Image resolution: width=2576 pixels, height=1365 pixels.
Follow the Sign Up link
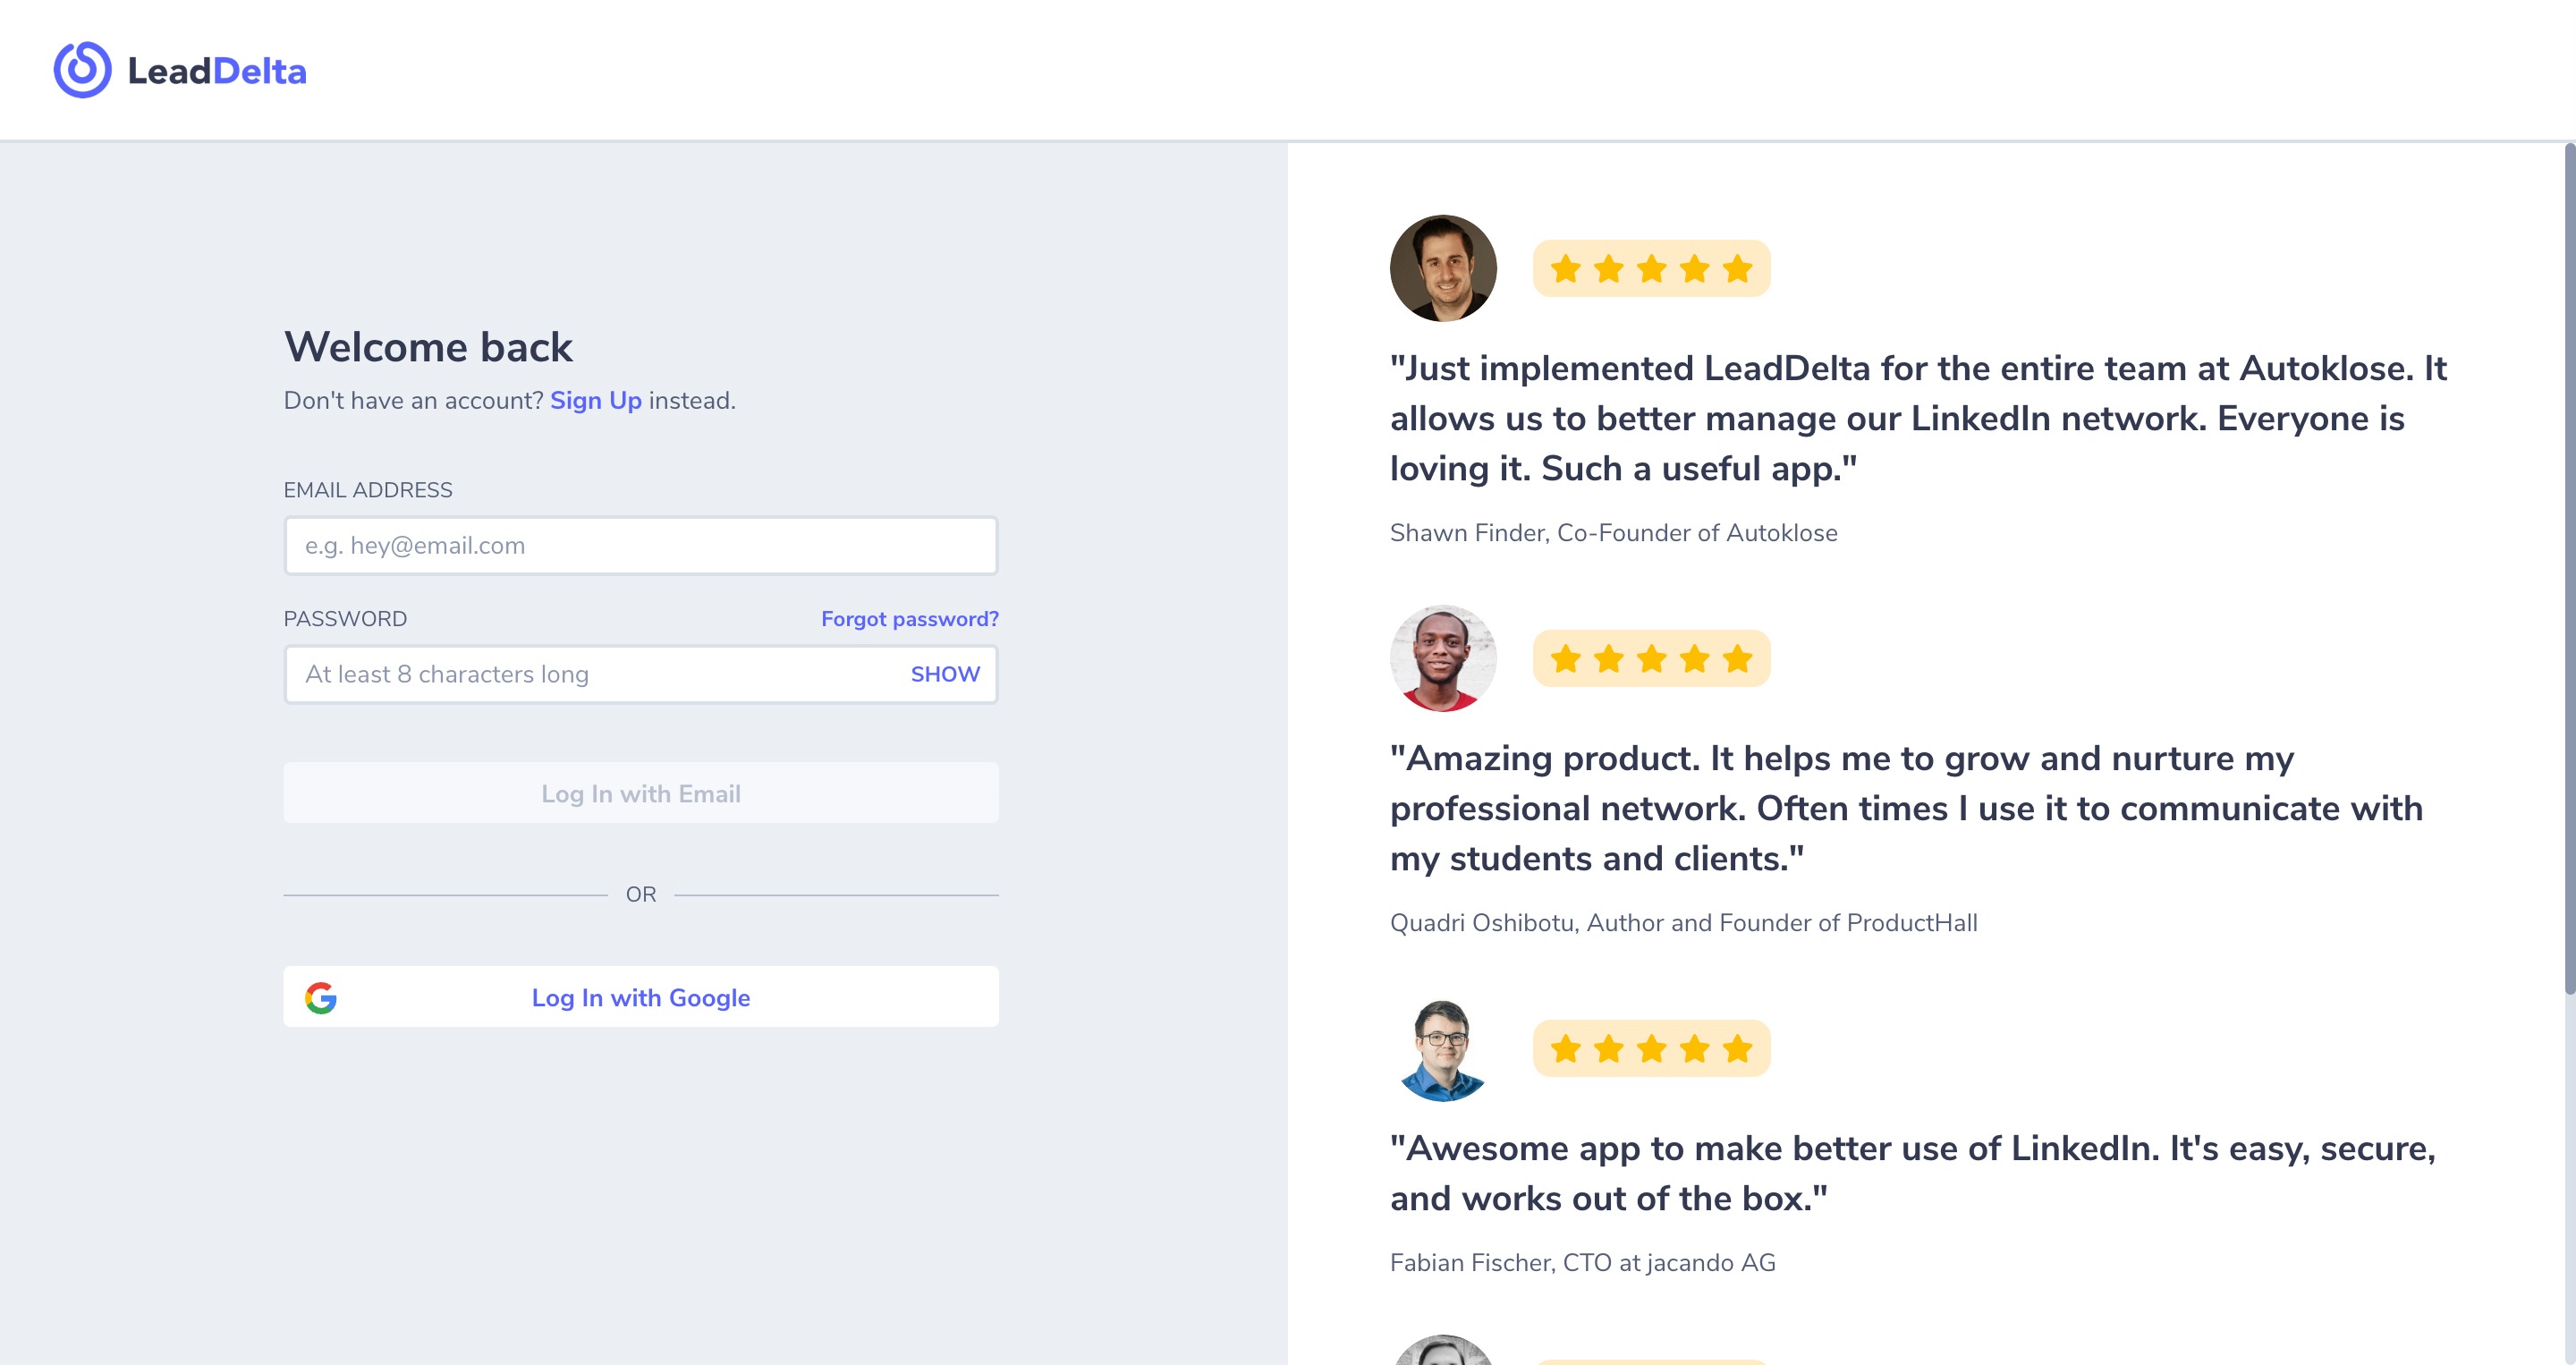click(596, 400)
